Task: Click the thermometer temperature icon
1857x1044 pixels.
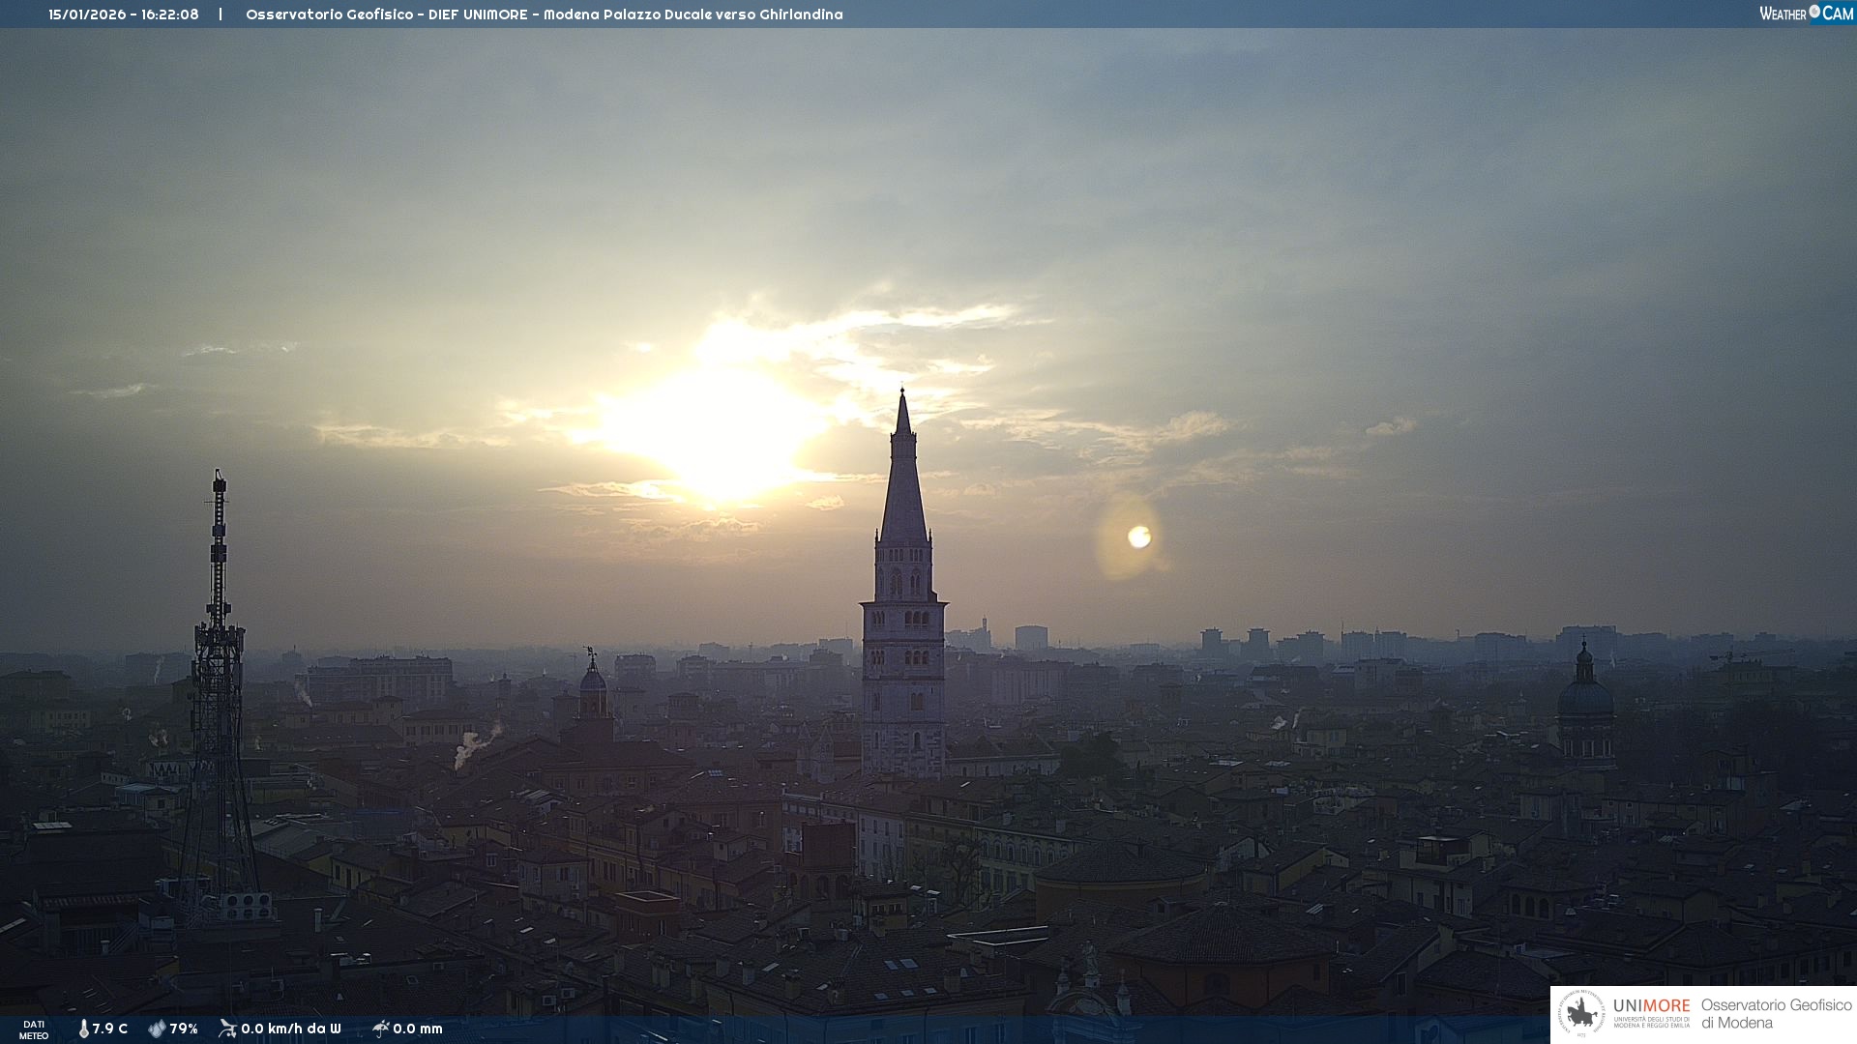Action: point(83,1029)
